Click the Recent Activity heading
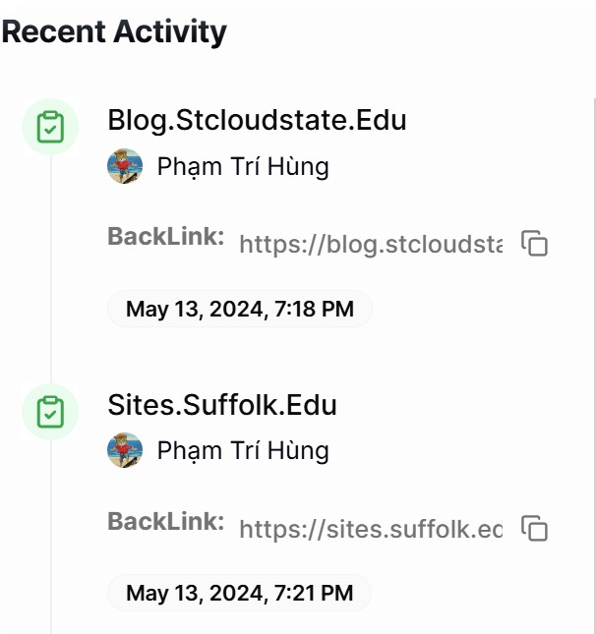The height and width of the screenshot is (634, 596). pos(114,31)
